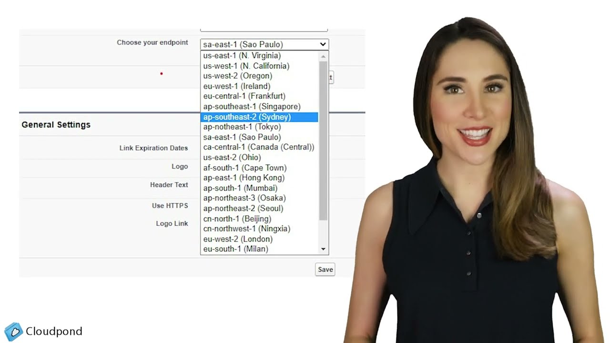Click the Use HTTPS label

tap(170, 206)
